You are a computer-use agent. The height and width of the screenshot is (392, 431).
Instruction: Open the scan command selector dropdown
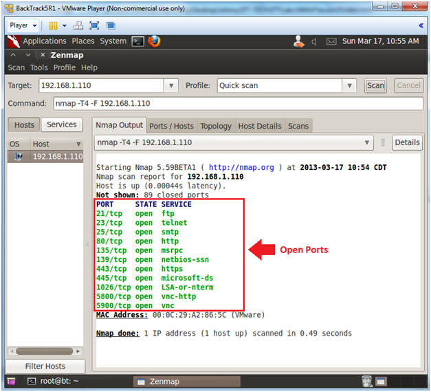(234, 143)
